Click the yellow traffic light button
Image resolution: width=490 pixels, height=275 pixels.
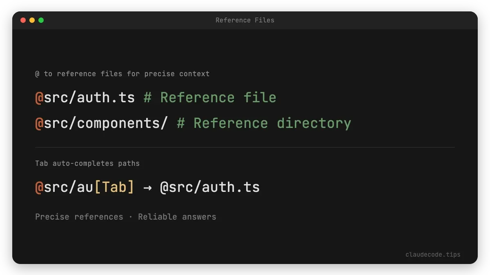point(32,20)
